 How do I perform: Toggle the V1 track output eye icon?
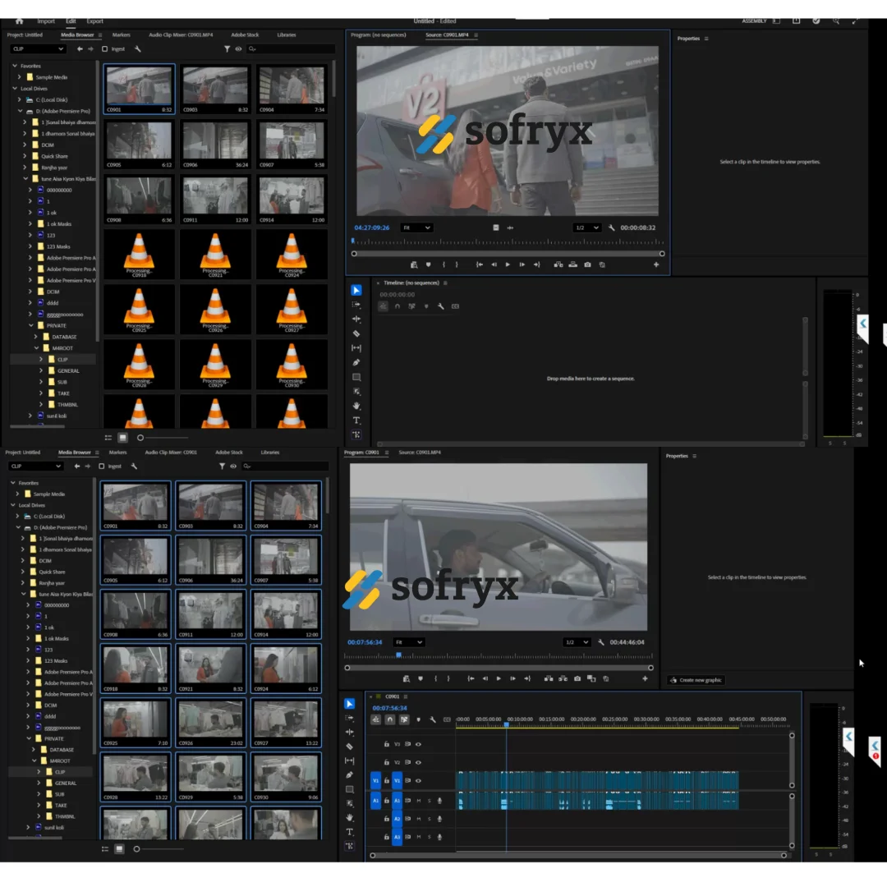coord(418,780)
